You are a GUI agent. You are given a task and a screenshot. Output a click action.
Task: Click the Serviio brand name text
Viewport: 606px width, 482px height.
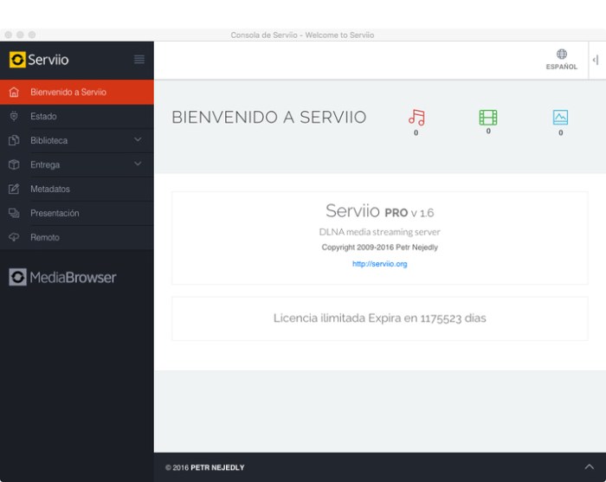[x=48, y=60]
